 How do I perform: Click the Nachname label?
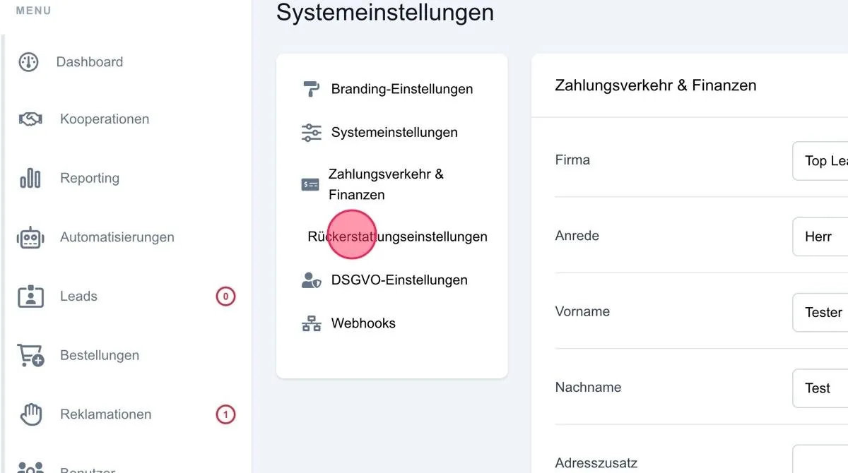589,387
